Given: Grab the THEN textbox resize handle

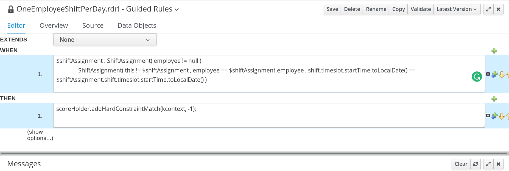Looking at the screenshot, I should pyautogui.click(x=484, y=126).
